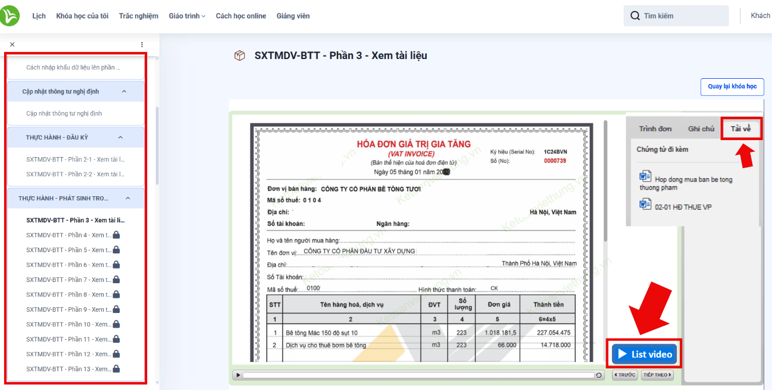Screen dimensions: 772x390
Task: Open the 'Giáo trình' dropdown menu
Action: 187,16
